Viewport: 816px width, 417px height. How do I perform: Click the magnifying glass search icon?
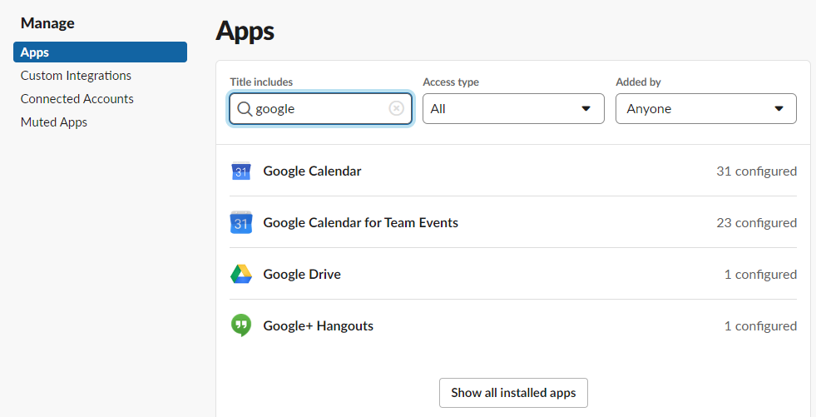pyautogui.click(x=244, y=109)
